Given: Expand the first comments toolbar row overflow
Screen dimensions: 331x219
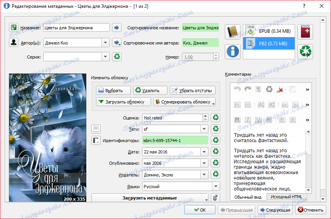Looking at the screenshot, I should (x=307, y=89).
